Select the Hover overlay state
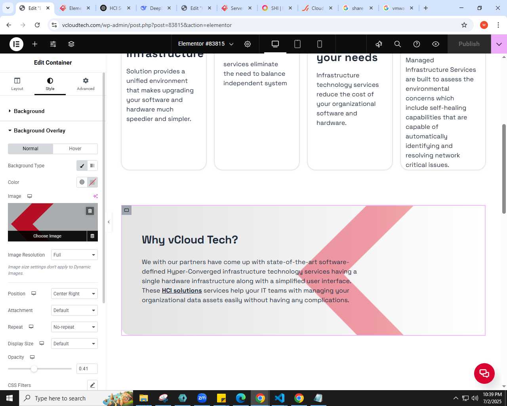 [75, 149]
